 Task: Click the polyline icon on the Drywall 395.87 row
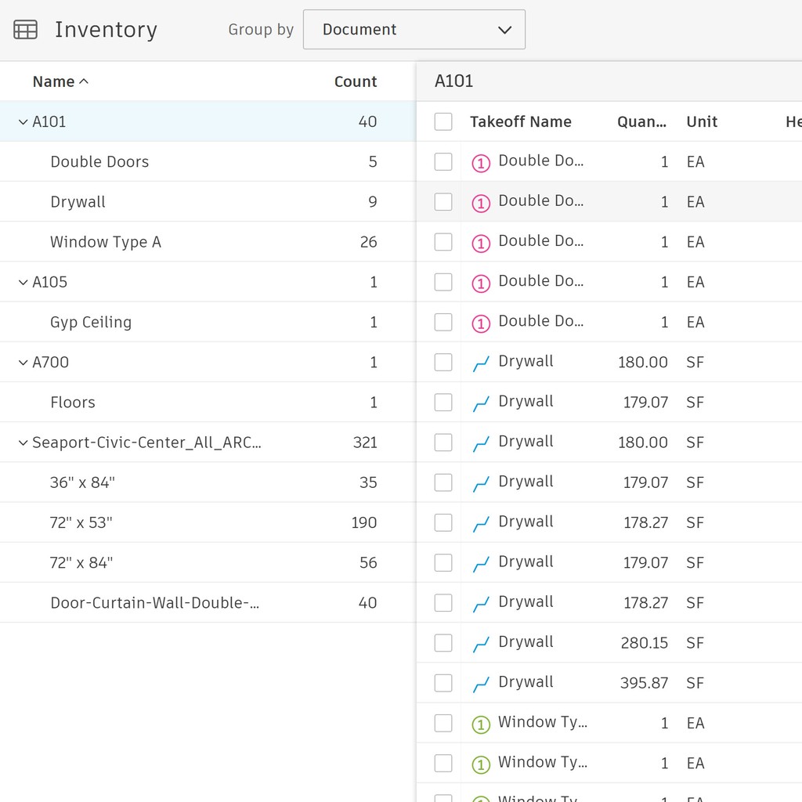pyautogui.click(x=480, y=681)
